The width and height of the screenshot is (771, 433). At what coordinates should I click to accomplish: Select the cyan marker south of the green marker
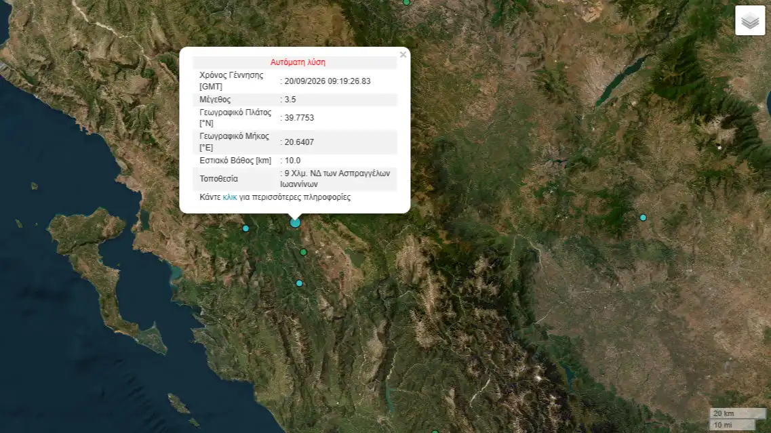299,283
